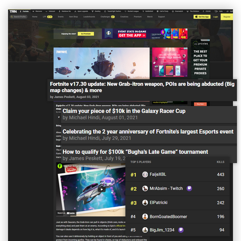This screenshot has height=241, width=241.
Task: Click the GET THE APP banner ad
Action: (145, 34)
